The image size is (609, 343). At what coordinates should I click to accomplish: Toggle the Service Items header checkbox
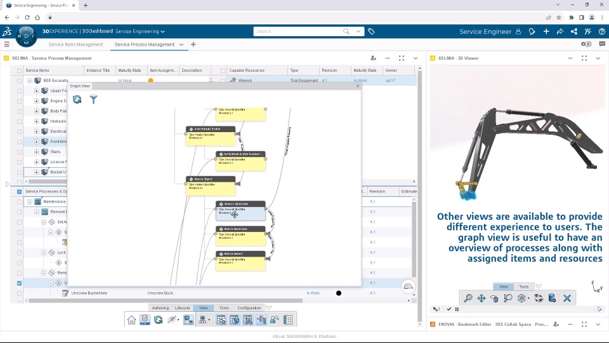pos(19,71)
